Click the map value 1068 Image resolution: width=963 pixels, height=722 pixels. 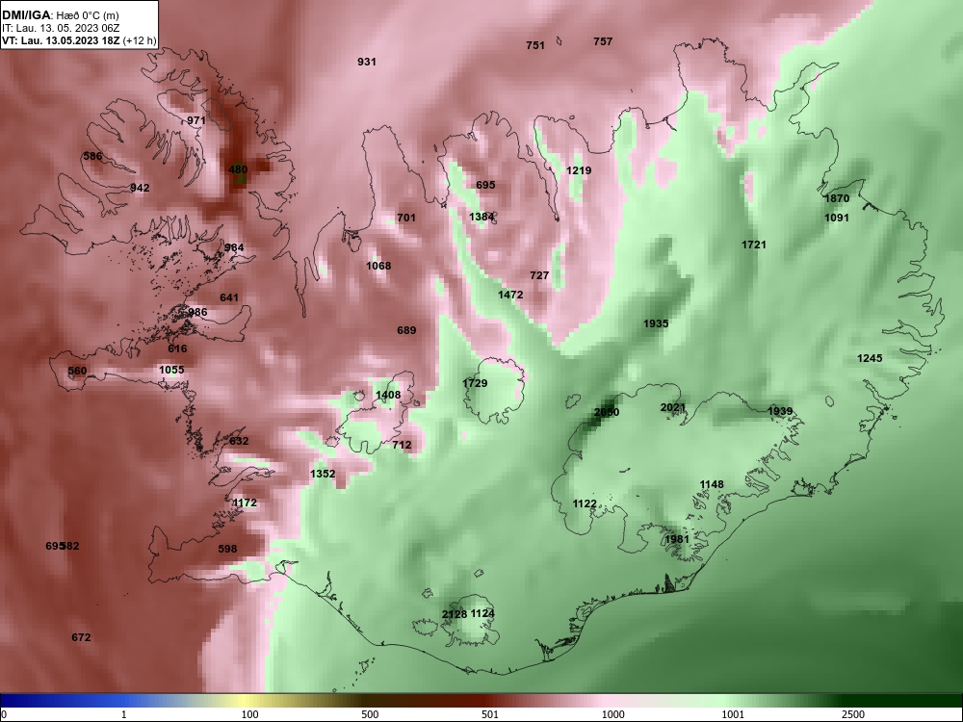[378, 266]
